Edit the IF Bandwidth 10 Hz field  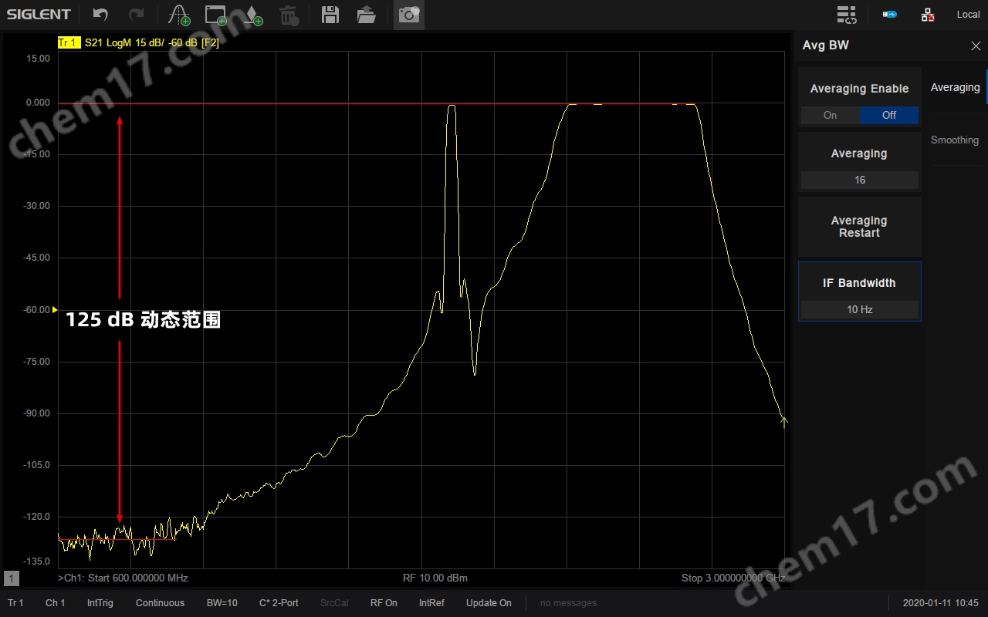pos(859,309)
